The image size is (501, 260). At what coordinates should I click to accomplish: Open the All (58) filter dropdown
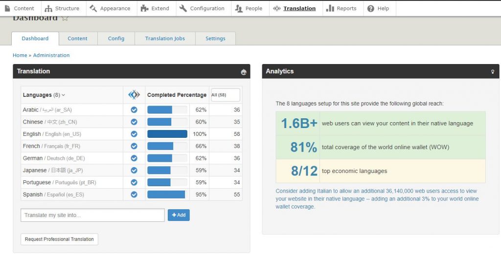pyautogui.click(x=225, y=95)
